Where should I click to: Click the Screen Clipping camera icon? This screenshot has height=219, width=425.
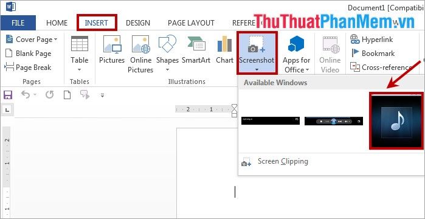pyautogui.click(x=246, y=162)
